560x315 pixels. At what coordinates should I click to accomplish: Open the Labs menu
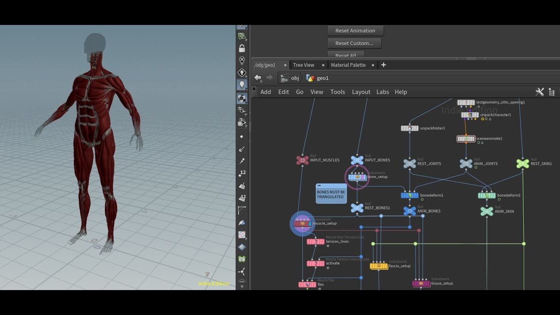click(383, 92)
